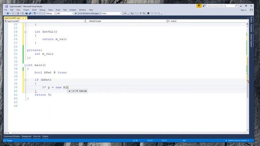Toggle a bookmark with the bookmark icon
The height and width of the screenshot is (146, 260).
(148, 13)
